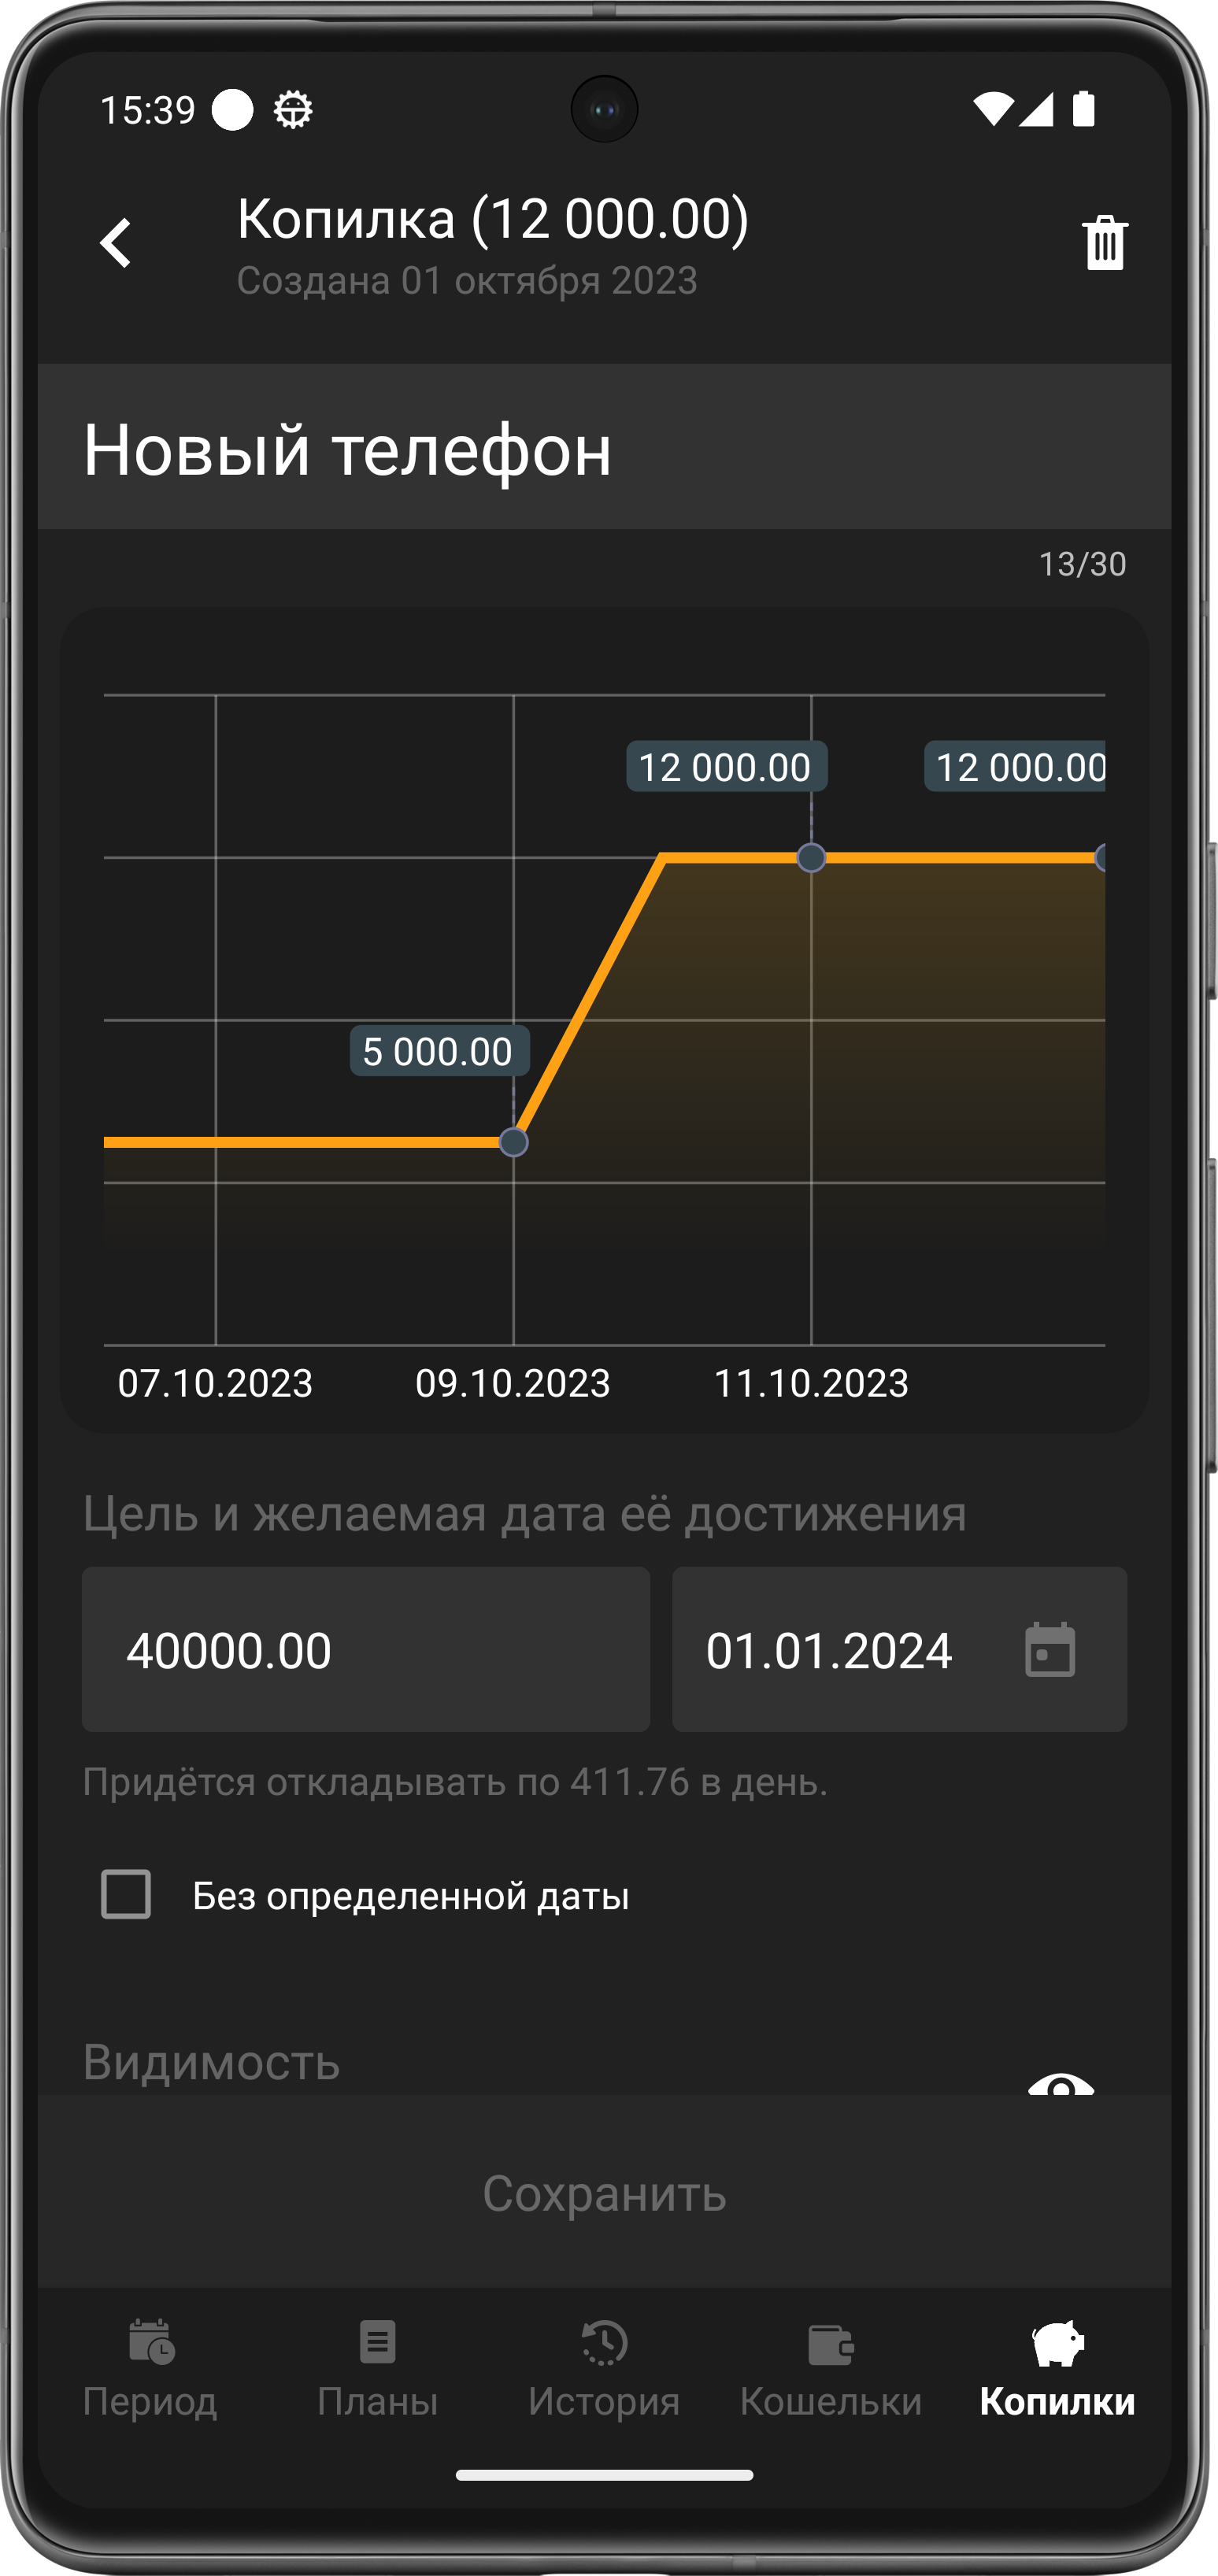Open the Планы tab
Screen dimensions: 1218x2576
point(377,2366)
